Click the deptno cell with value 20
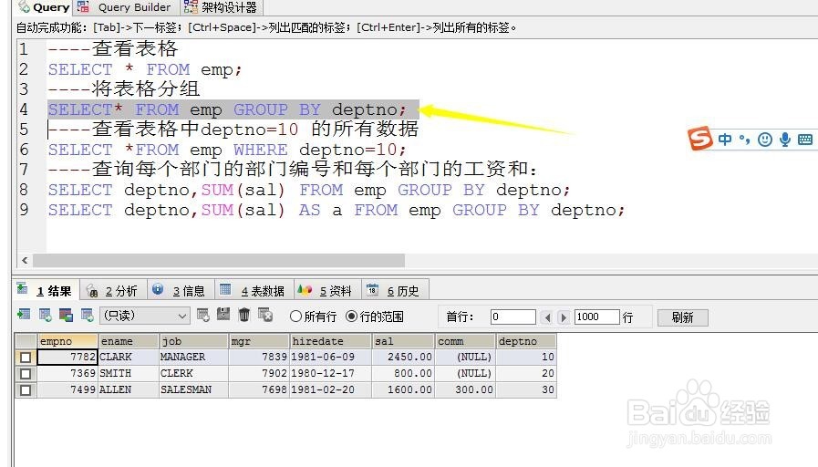The width and height of the screenshot is (818, 467). pos(526,374)
